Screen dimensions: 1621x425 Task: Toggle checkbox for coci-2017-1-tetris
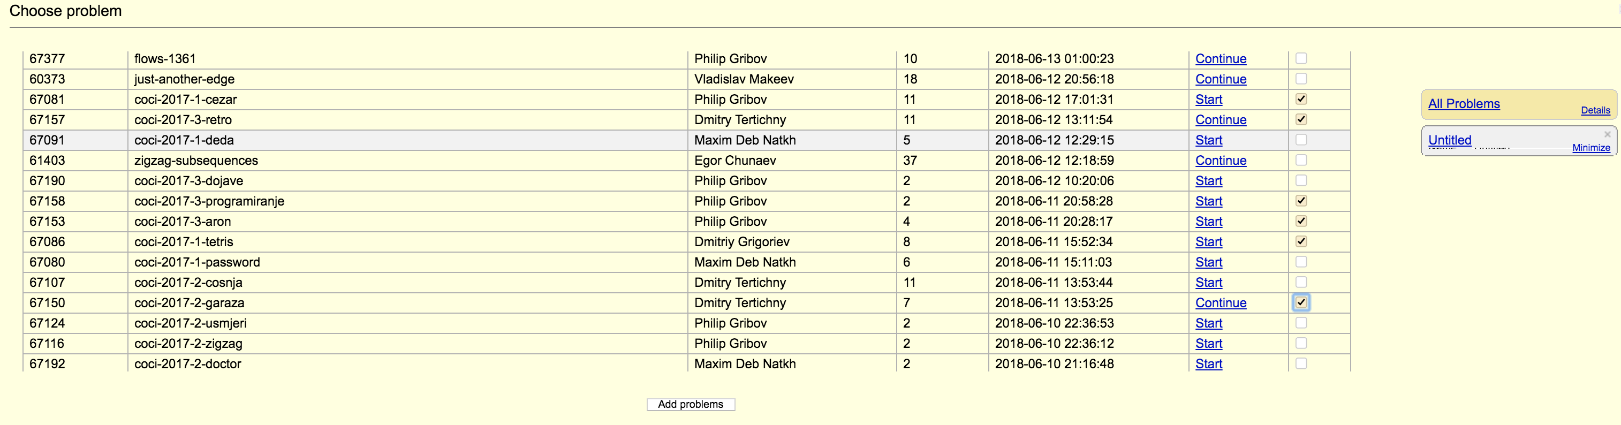(1301, 242)
